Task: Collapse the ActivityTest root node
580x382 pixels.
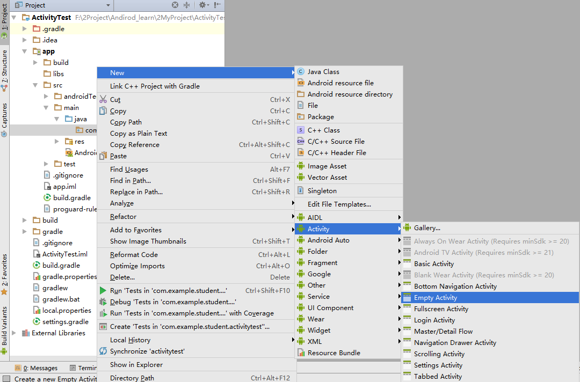Action: coord(14,17)
